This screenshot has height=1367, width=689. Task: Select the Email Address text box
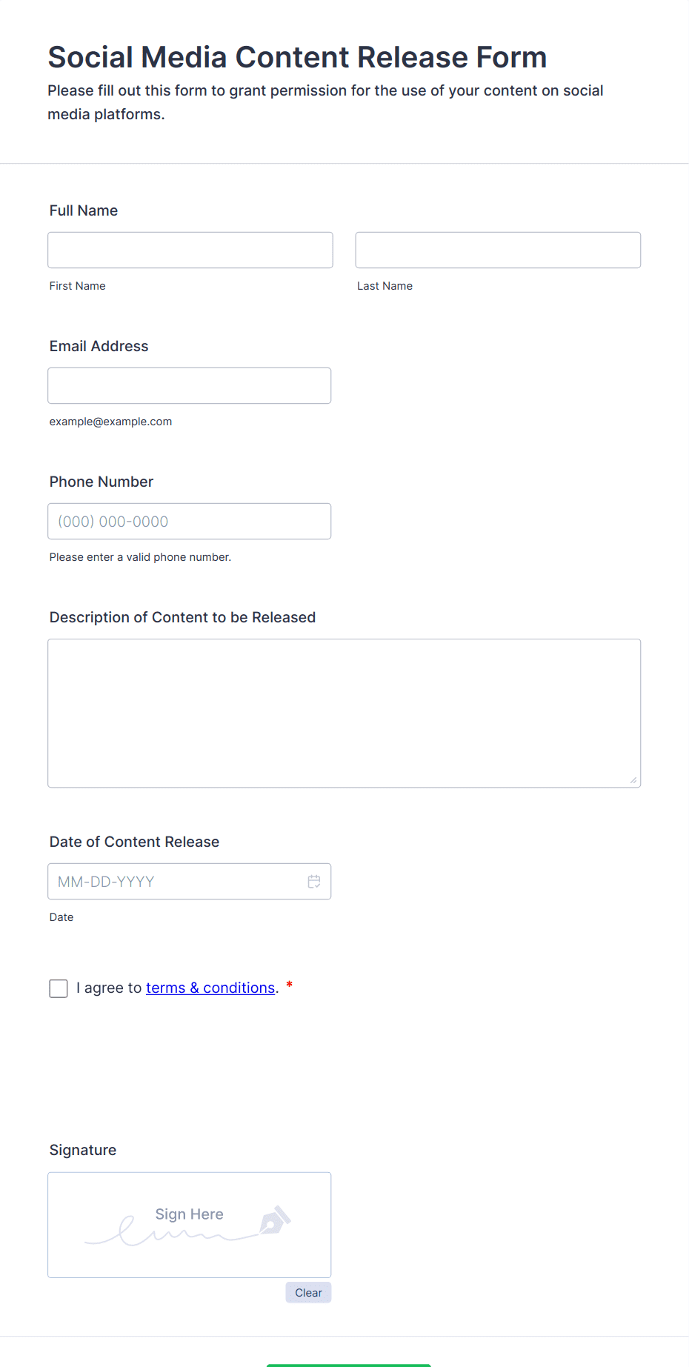click(190, 386)
